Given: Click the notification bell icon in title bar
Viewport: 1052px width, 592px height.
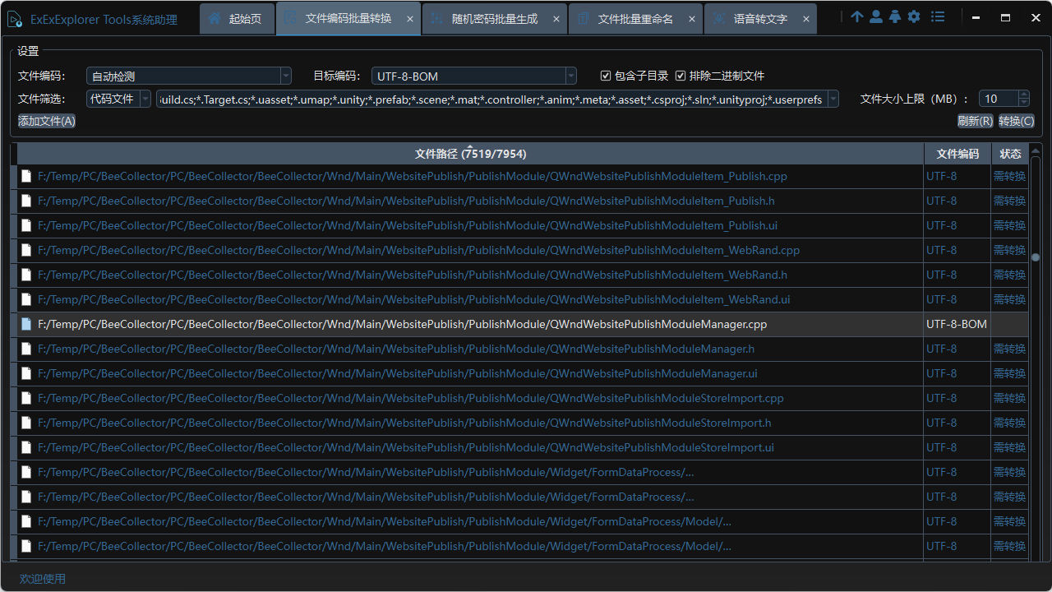Looking at the screenshot, I should coord(895,16).
